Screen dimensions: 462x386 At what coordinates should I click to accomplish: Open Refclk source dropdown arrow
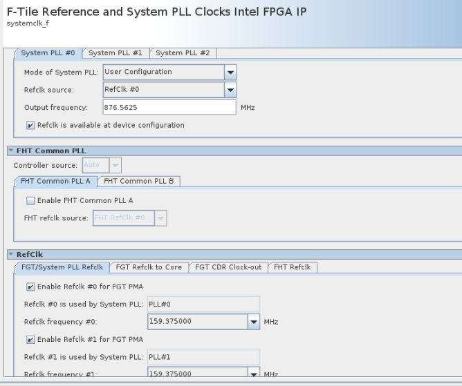click(x=230, y=89)
